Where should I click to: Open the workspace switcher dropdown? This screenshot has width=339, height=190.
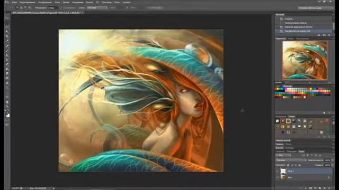pos(316,8)
